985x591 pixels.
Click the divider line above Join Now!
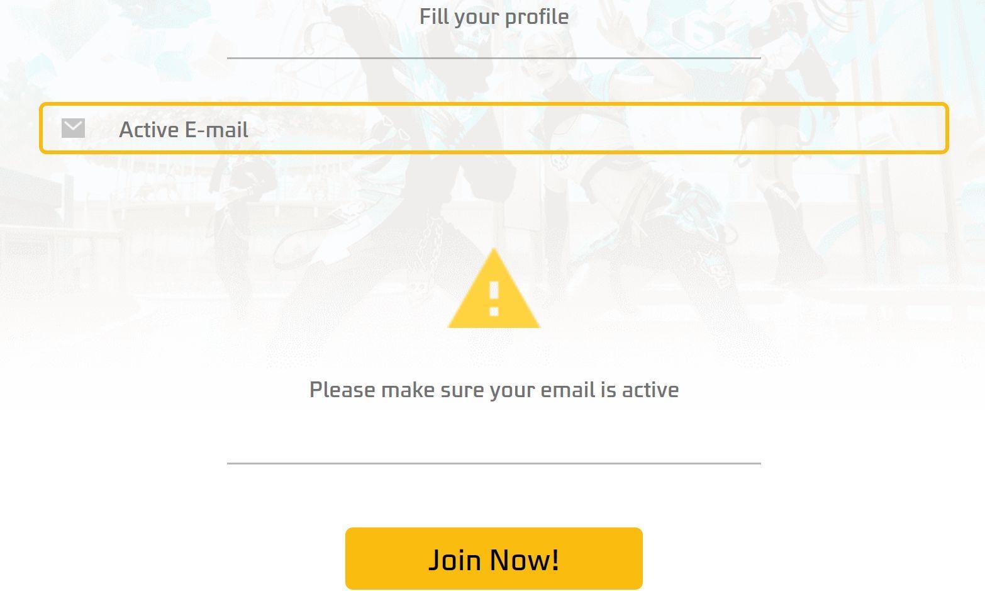[x=494, y=463]
